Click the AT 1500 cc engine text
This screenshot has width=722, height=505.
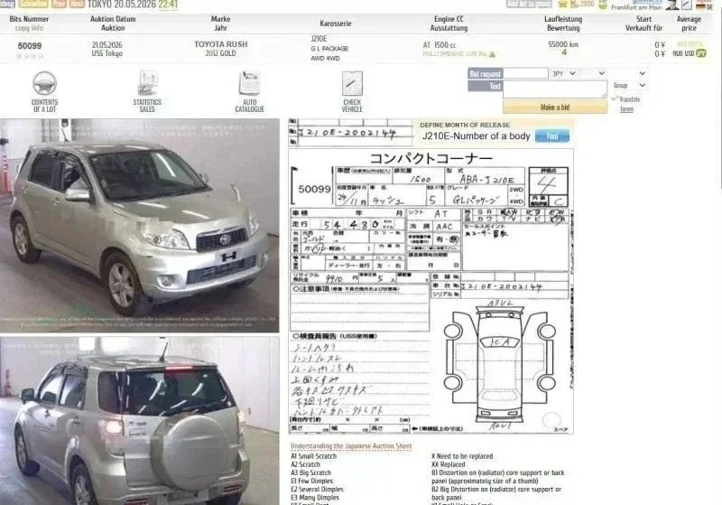click(440, 45)
